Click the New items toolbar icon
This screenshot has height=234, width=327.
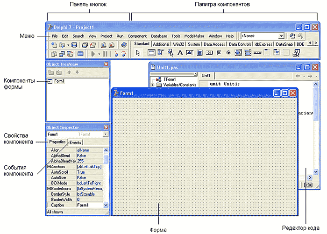click(54, 45)
